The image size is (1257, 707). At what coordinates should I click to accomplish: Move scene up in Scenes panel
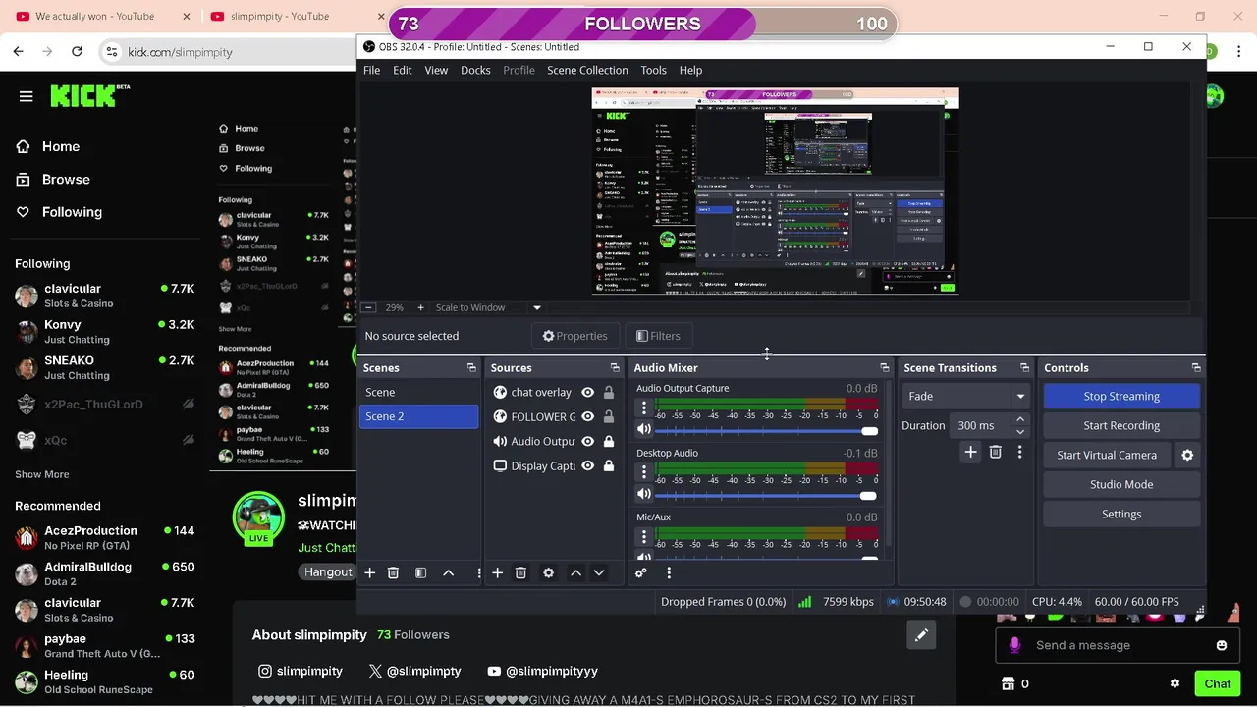[448, 572]
